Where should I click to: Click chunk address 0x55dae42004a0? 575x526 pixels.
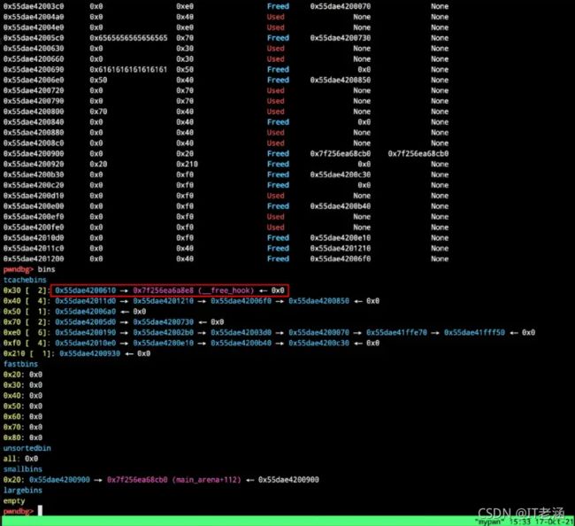pyautogui.click(x=34, y=17)
